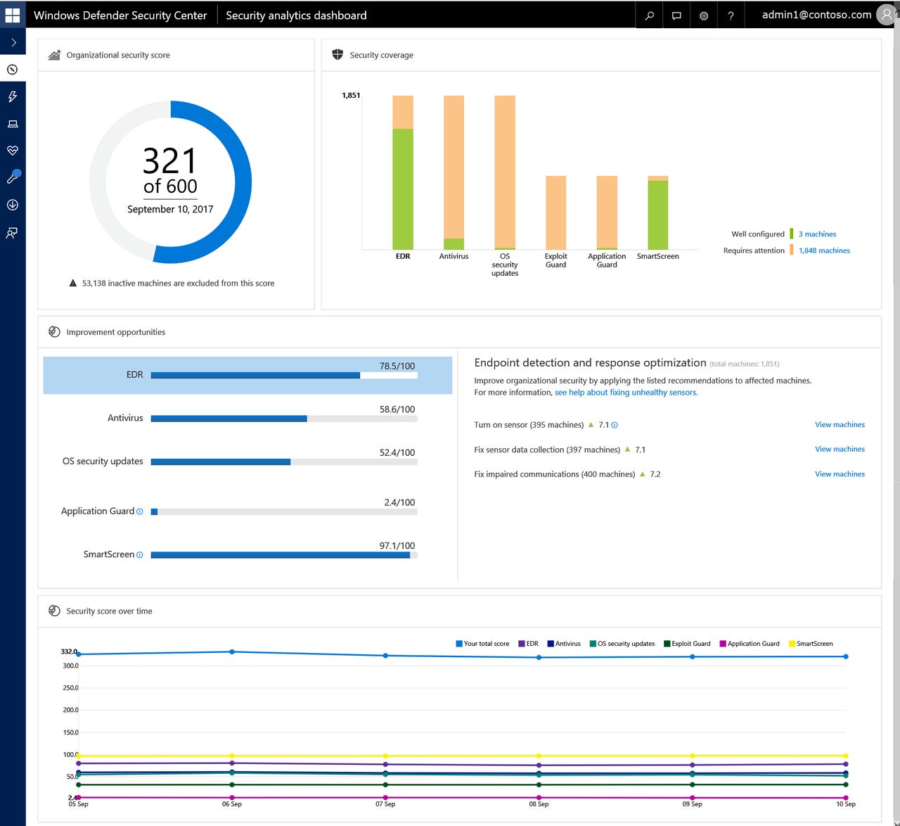
Task: Select the user management icon at sidebar bottom
Action: tap(13, 232)
